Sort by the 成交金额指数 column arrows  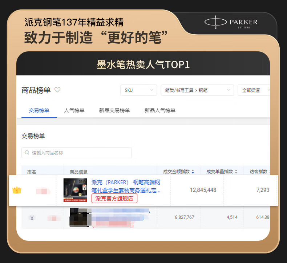[193, 172]
